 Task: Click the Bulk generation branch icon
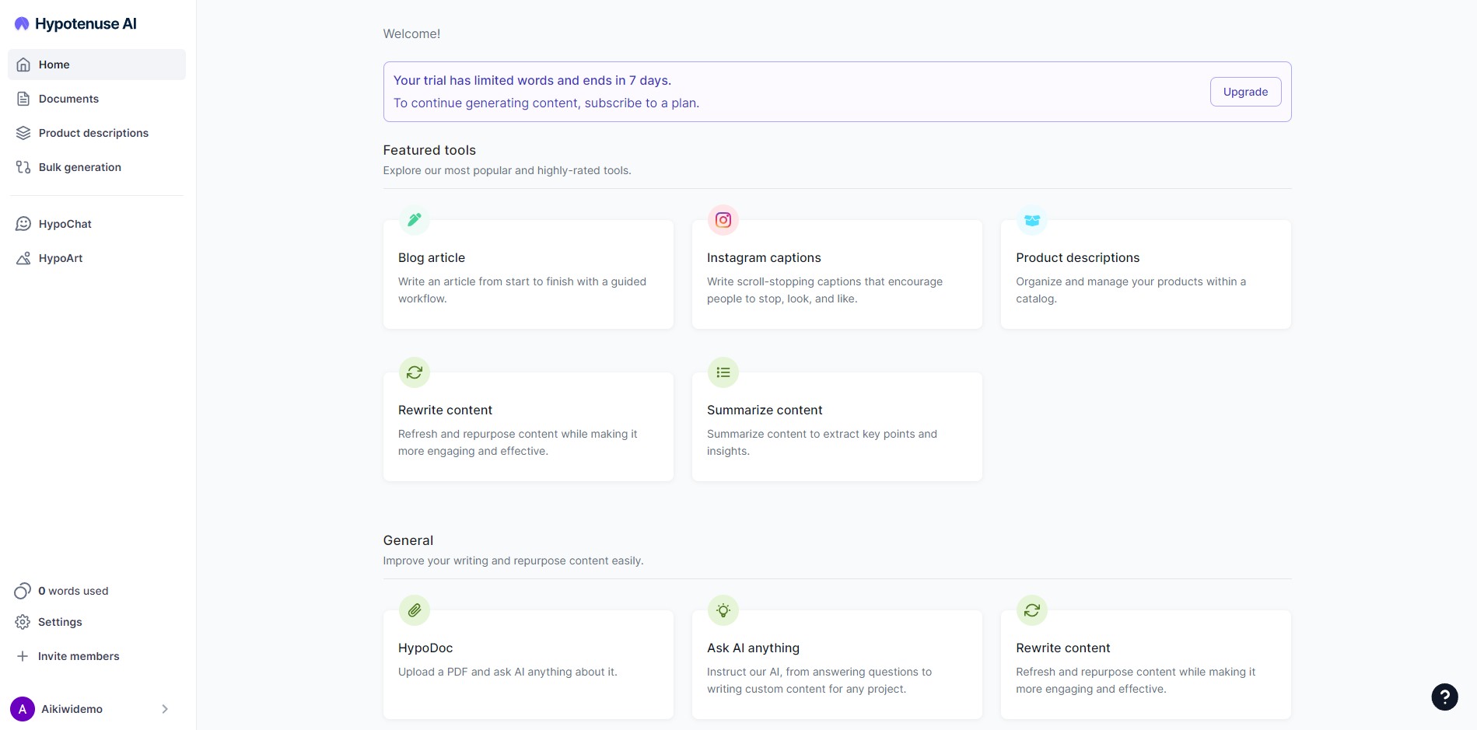coord(23,167)
